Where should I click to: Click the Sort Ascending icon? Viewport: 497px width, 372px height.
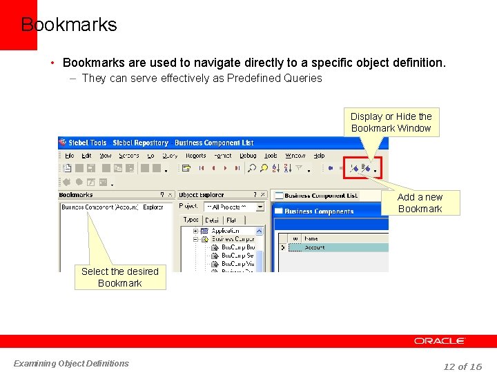[x=275, y=168]
